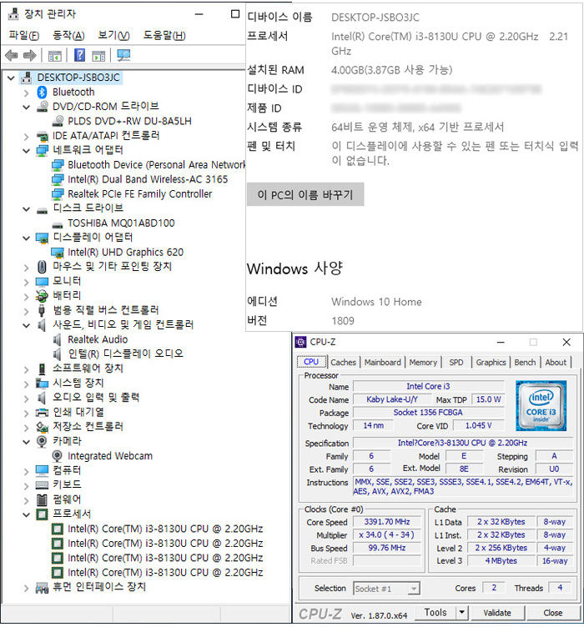Click the Integrated Webcam icon
Image resolution: width=584 pixels, height=627 pixels.
click(58, 456)
